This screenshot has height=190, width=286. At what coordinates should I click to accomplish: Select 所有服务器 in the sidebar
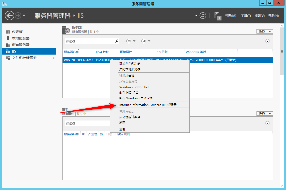pos(29,45)
